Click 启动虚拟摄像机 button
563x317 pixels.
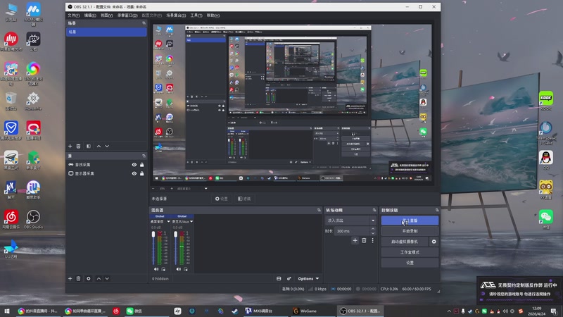tap(404, 242)
